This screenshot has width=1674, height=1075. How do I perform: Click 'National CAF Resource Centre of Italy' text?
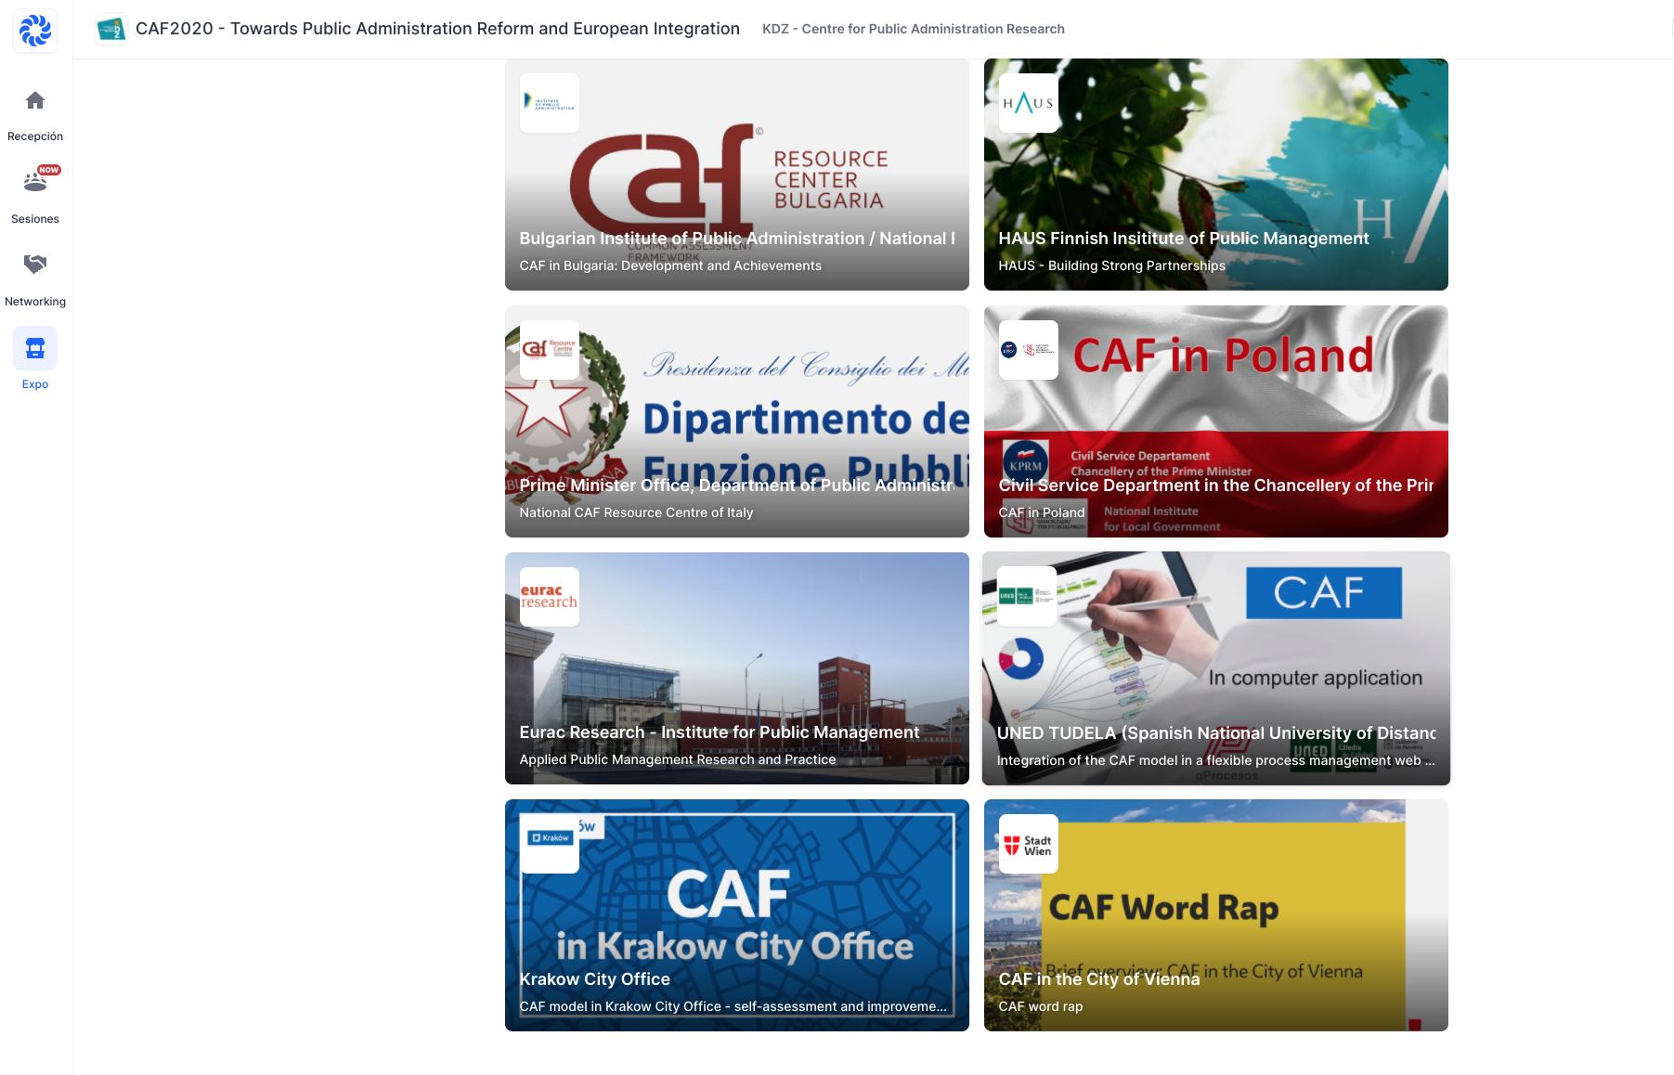(x=636, y=512)
